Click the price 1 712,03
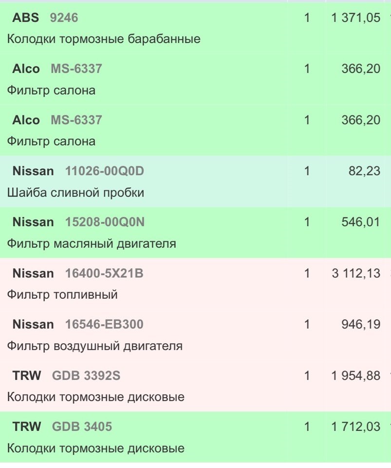 pos(356,427)
